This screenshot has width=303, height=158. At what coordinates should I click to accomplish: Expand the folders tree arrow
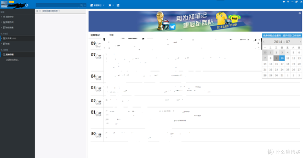pos(2,38)
